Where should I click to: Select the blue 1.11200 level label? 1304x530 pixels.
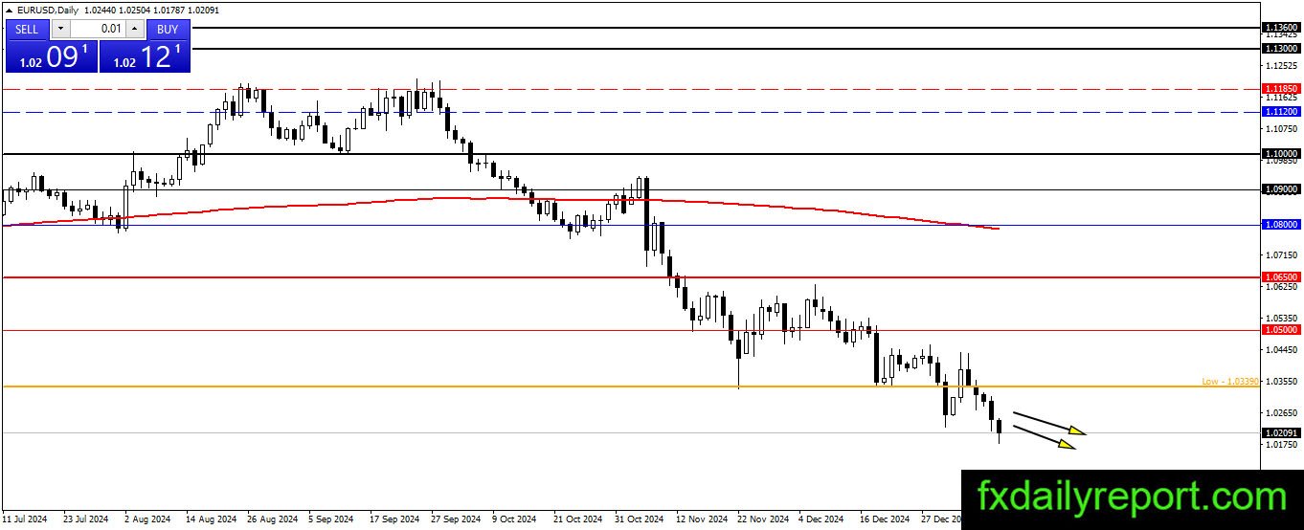tap(1281, 111)
